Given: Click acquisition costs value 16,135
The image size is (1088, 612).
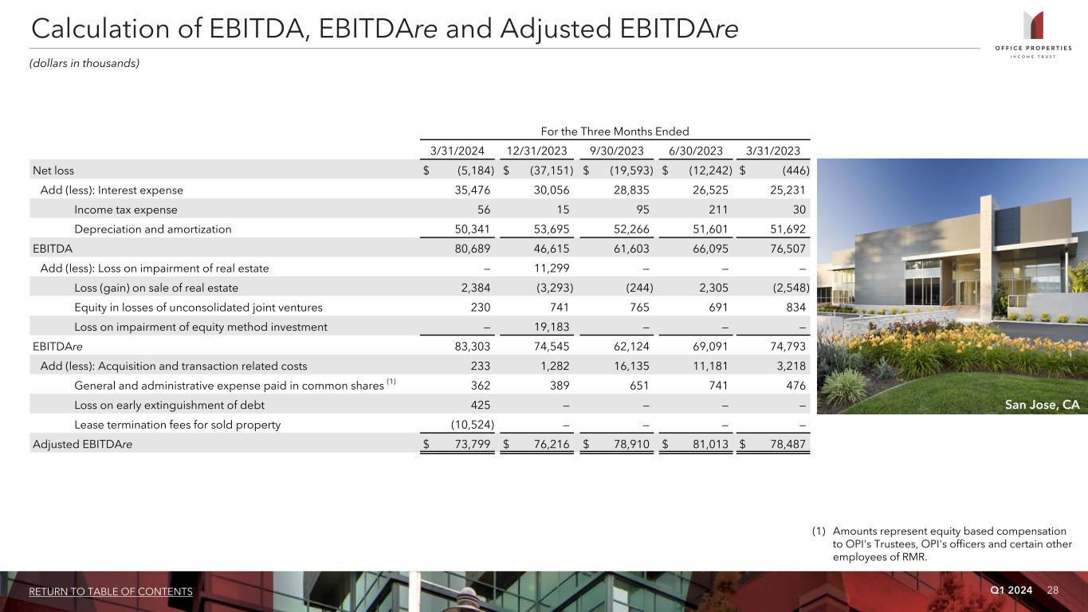Looking at the screenshot, I should tap(630, 366).
